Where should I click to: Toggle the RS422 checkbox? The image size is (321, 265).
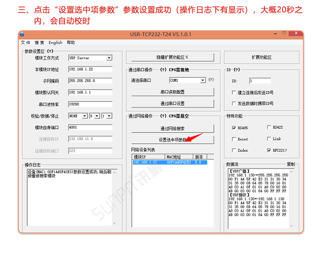point(269,127)
